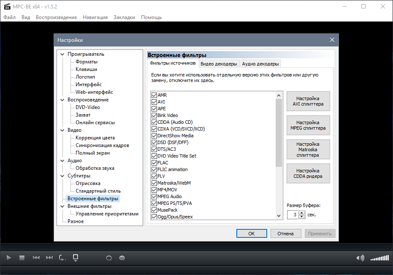Collapse the Внешние фильтры tree node
Screen dimensions: 393x275
(x=62, y=206)
